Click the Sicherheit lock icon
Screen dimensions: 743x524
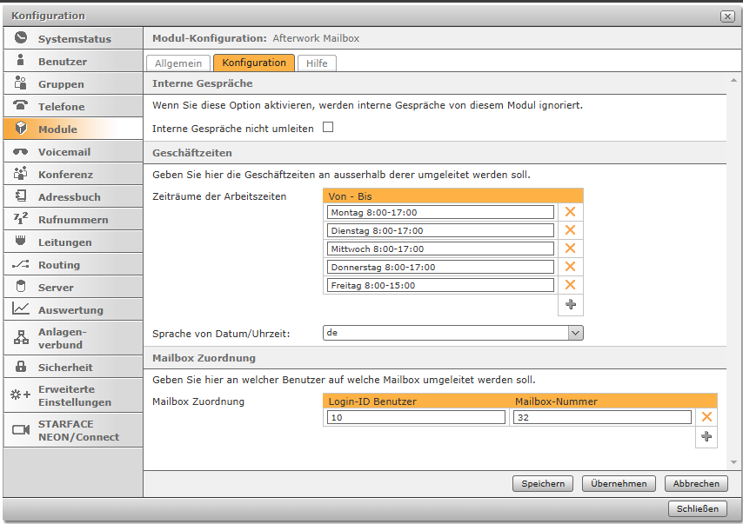coord(20,367)
